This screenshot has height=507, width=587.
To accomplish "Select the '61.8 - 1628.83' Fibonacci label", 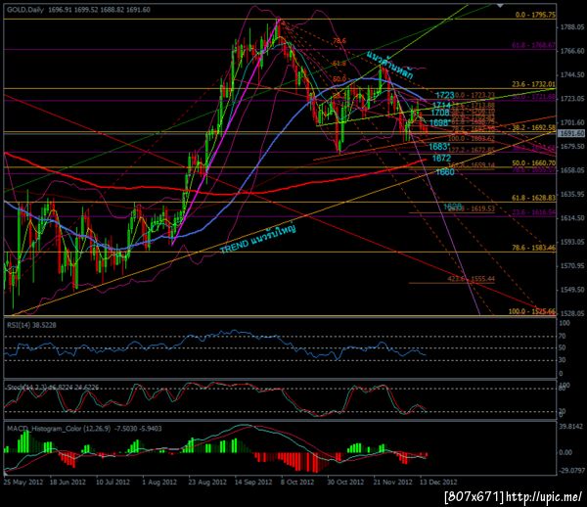I will click(x=534, y=198).
